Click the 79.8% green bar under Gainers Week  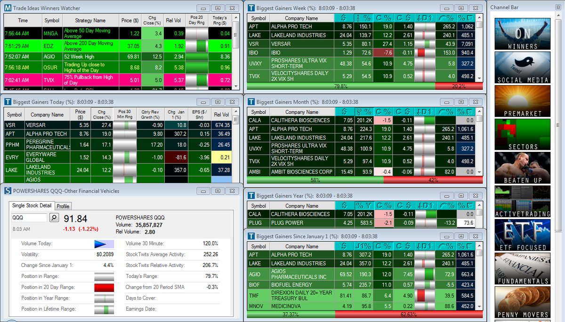(341, 86)
